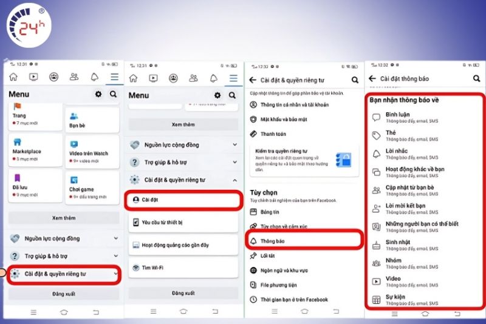Expand Cài đặt & quyền riêng tư in first screen
Image resolution: width=486 pixels, height=324 pixels.
click(64, 274)
